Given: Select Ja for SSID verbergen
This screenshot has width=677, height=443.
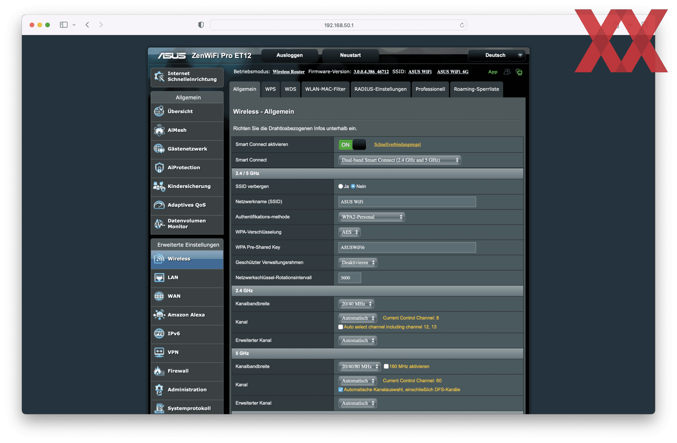Looking at the screenshot, I should click(341, 187).
